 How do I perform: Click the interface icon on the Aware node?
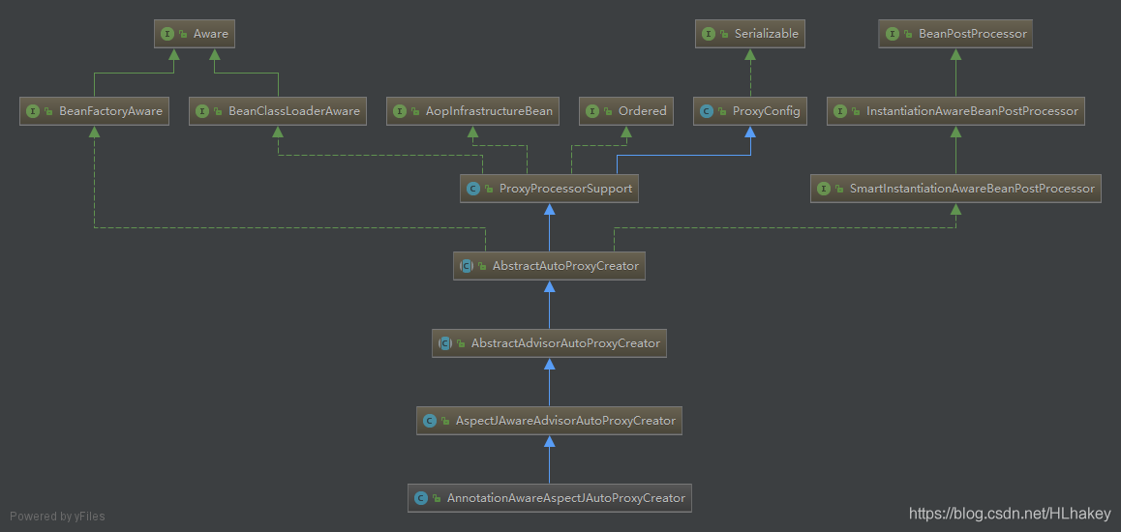[x=167, y=34]
